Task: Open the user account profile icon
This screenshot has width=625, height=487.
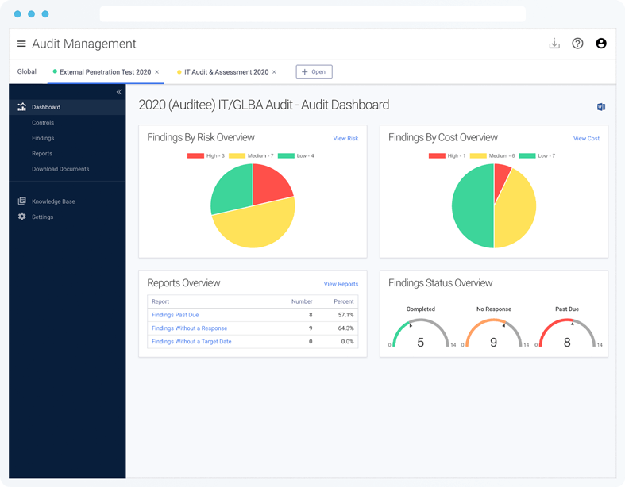Action: (x=601, y=44)
